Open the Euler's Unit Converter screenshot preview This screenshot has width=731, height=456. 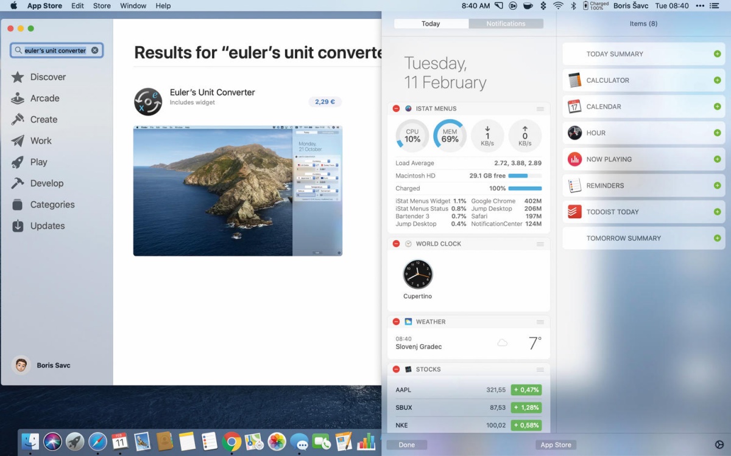(x=238, y=191)
